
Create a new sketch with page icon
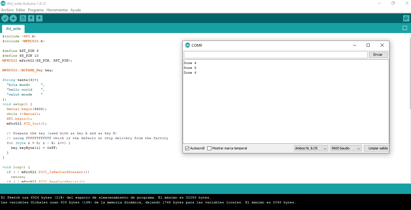[x=23, y=18]
